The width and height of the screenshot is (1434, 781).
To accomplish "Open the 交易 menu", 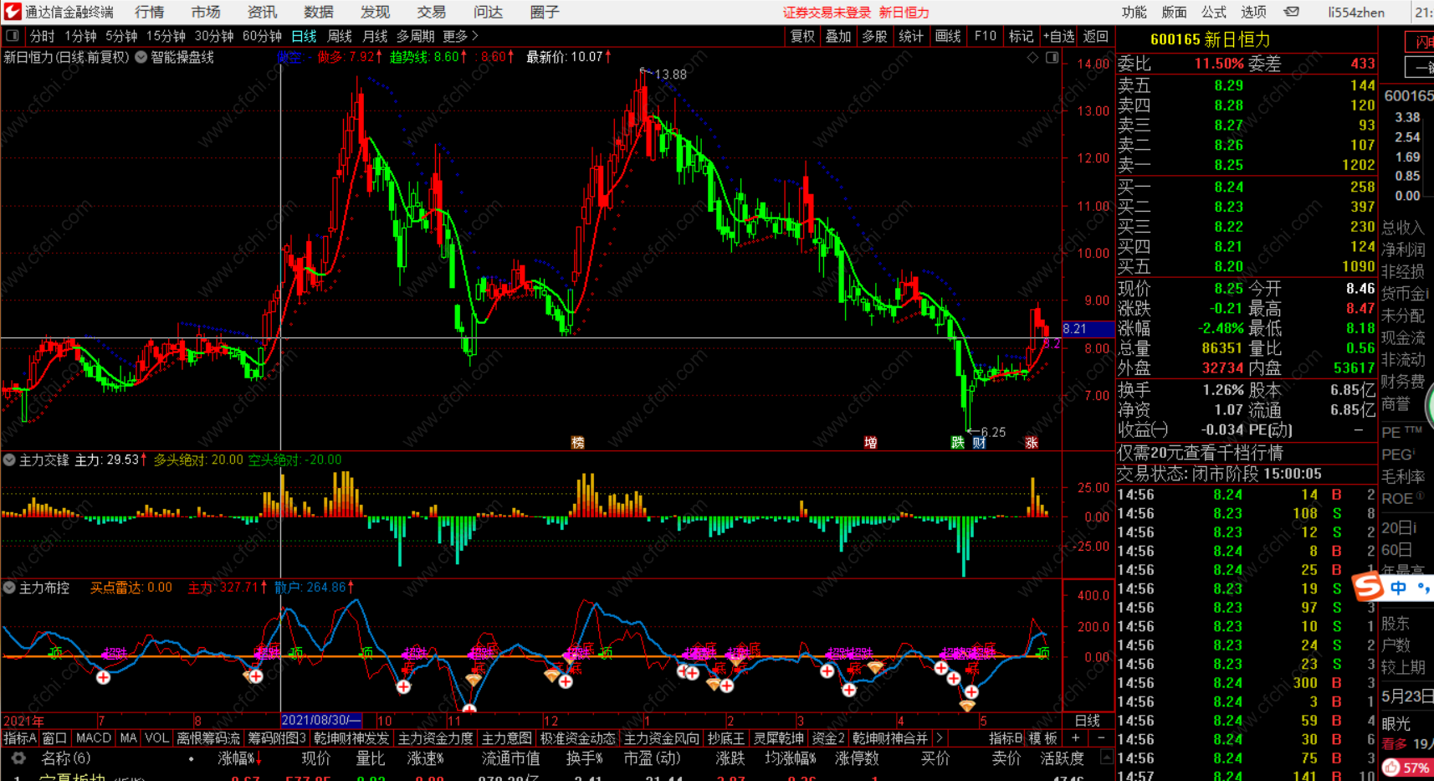I will (432, 12).
